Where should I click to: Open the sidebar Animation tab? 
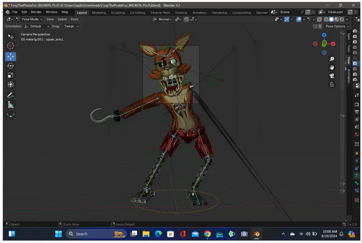click(x=349, y=76)
